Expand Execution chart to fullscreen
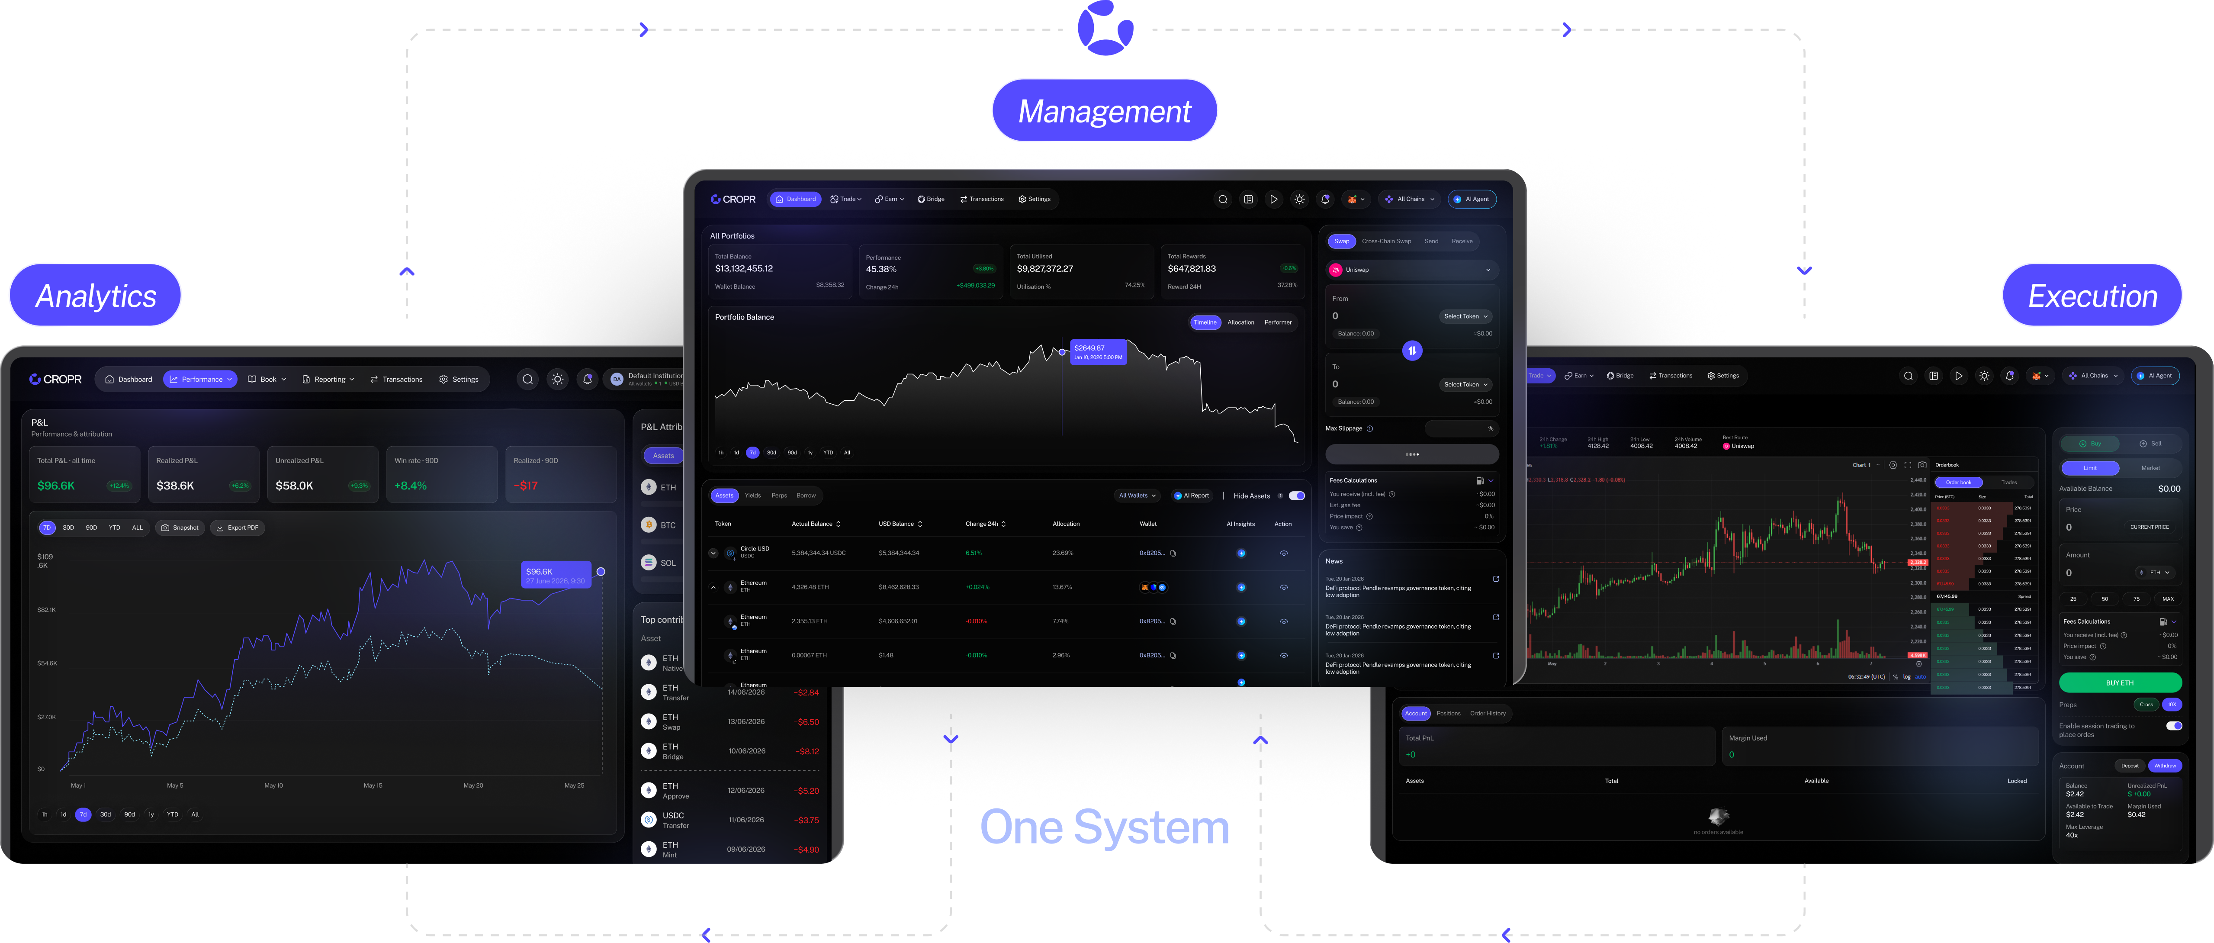Viewport: 2214px width, 943px height. (1907, 465)
